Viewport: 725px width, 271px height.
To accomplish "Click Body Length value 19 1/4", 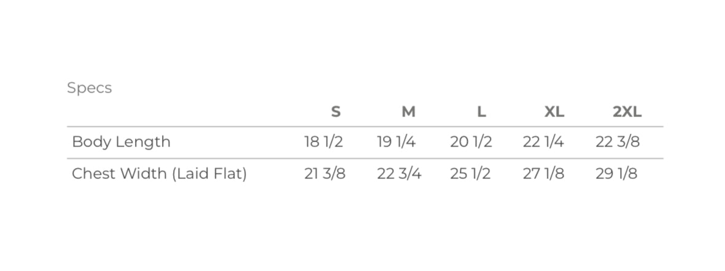I will coord(396,142).
